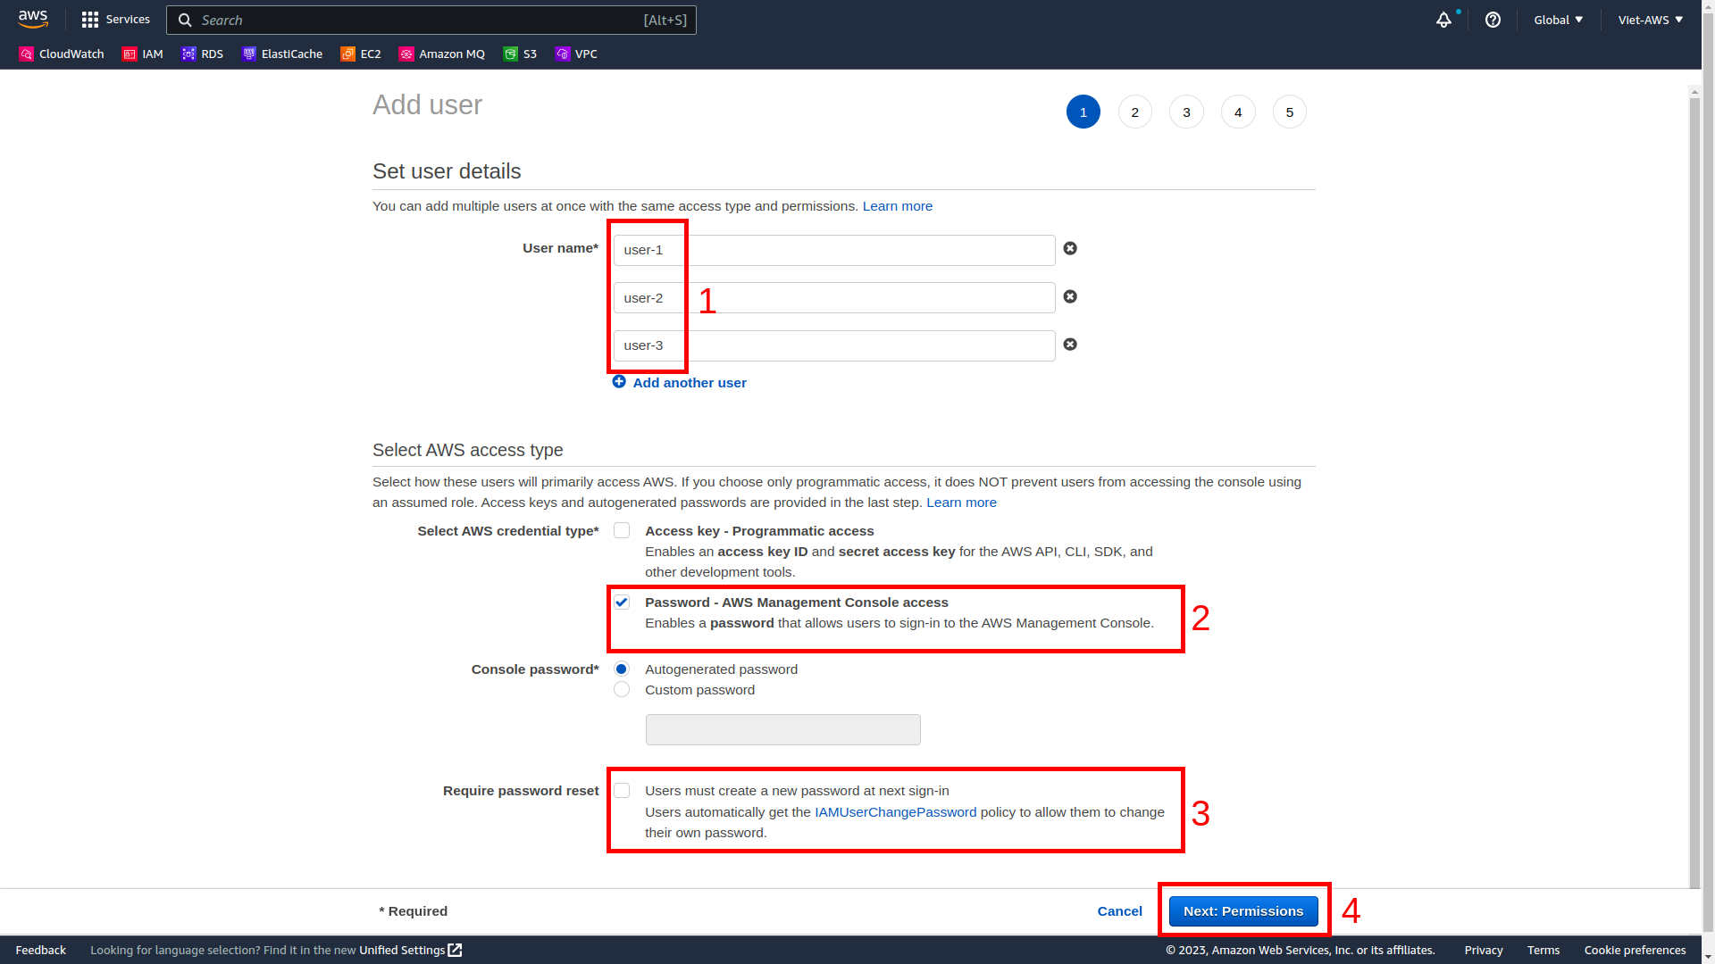The image size is (1715, 964).
Task: Click Add another user link
Action: (x=690, y=383)
